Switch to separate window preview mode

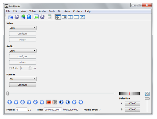(82, 17)
